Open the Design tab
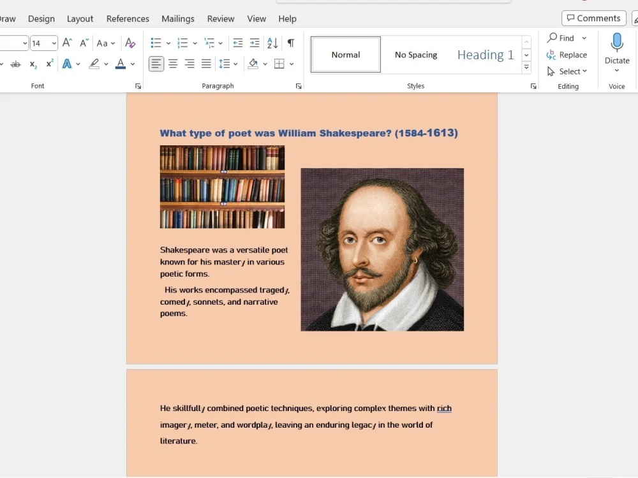 41,18
